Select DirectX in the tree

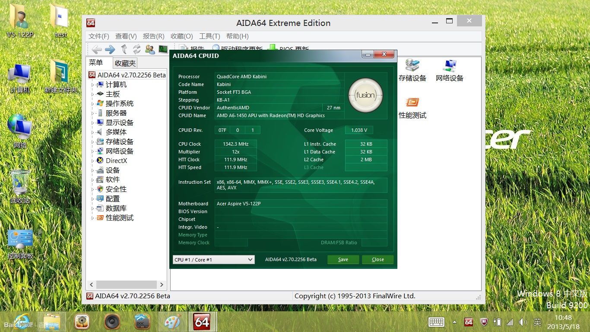116,161
